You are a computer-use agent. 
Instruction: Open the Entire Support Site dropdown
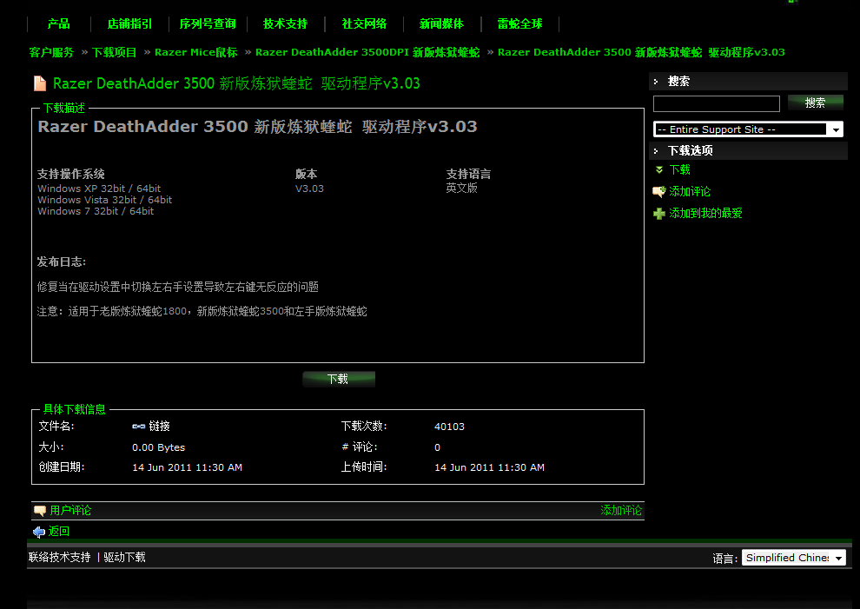pyautogui.click(x=748, y=129)
